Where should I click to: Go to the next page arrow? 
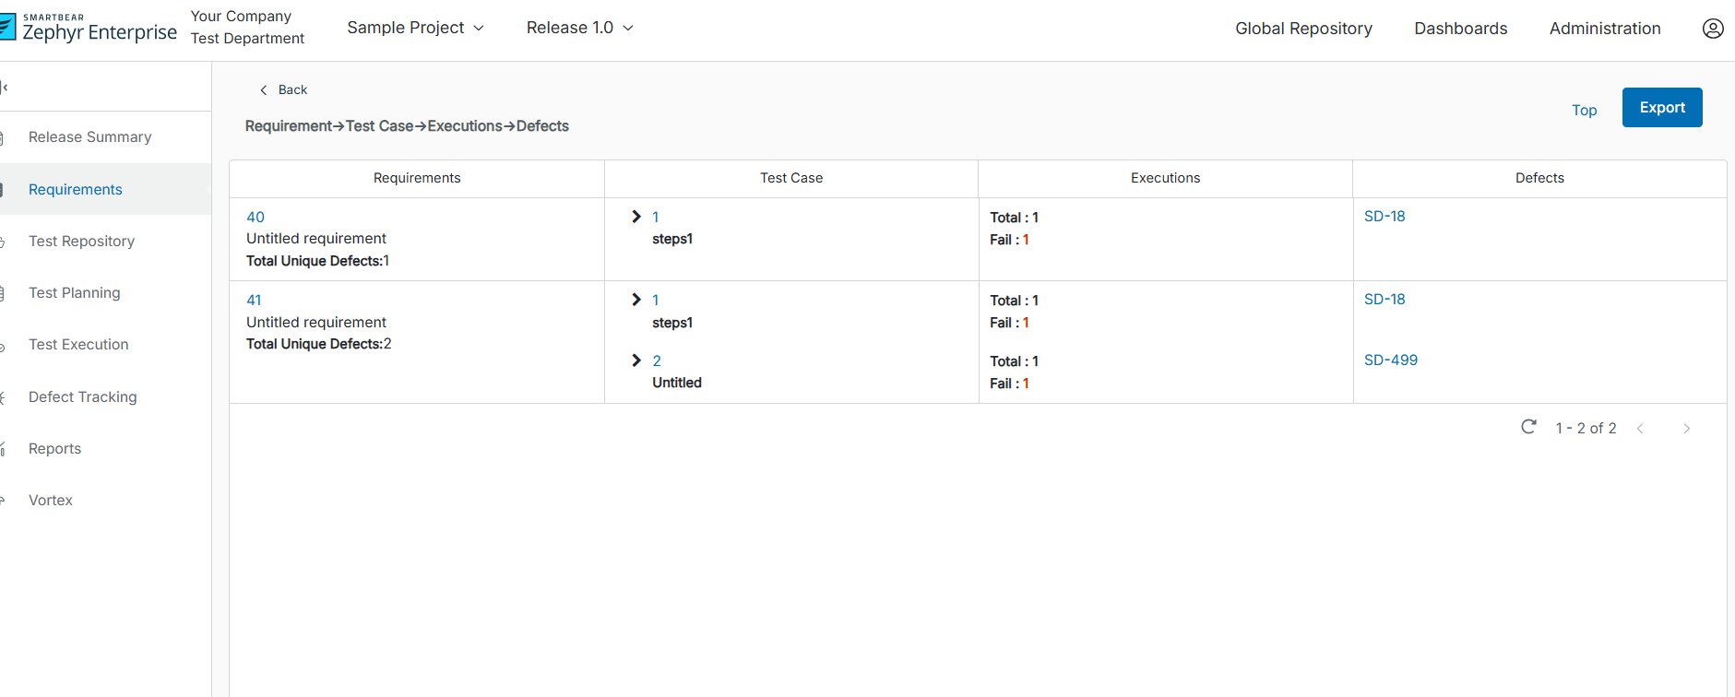coord(1686,429)
